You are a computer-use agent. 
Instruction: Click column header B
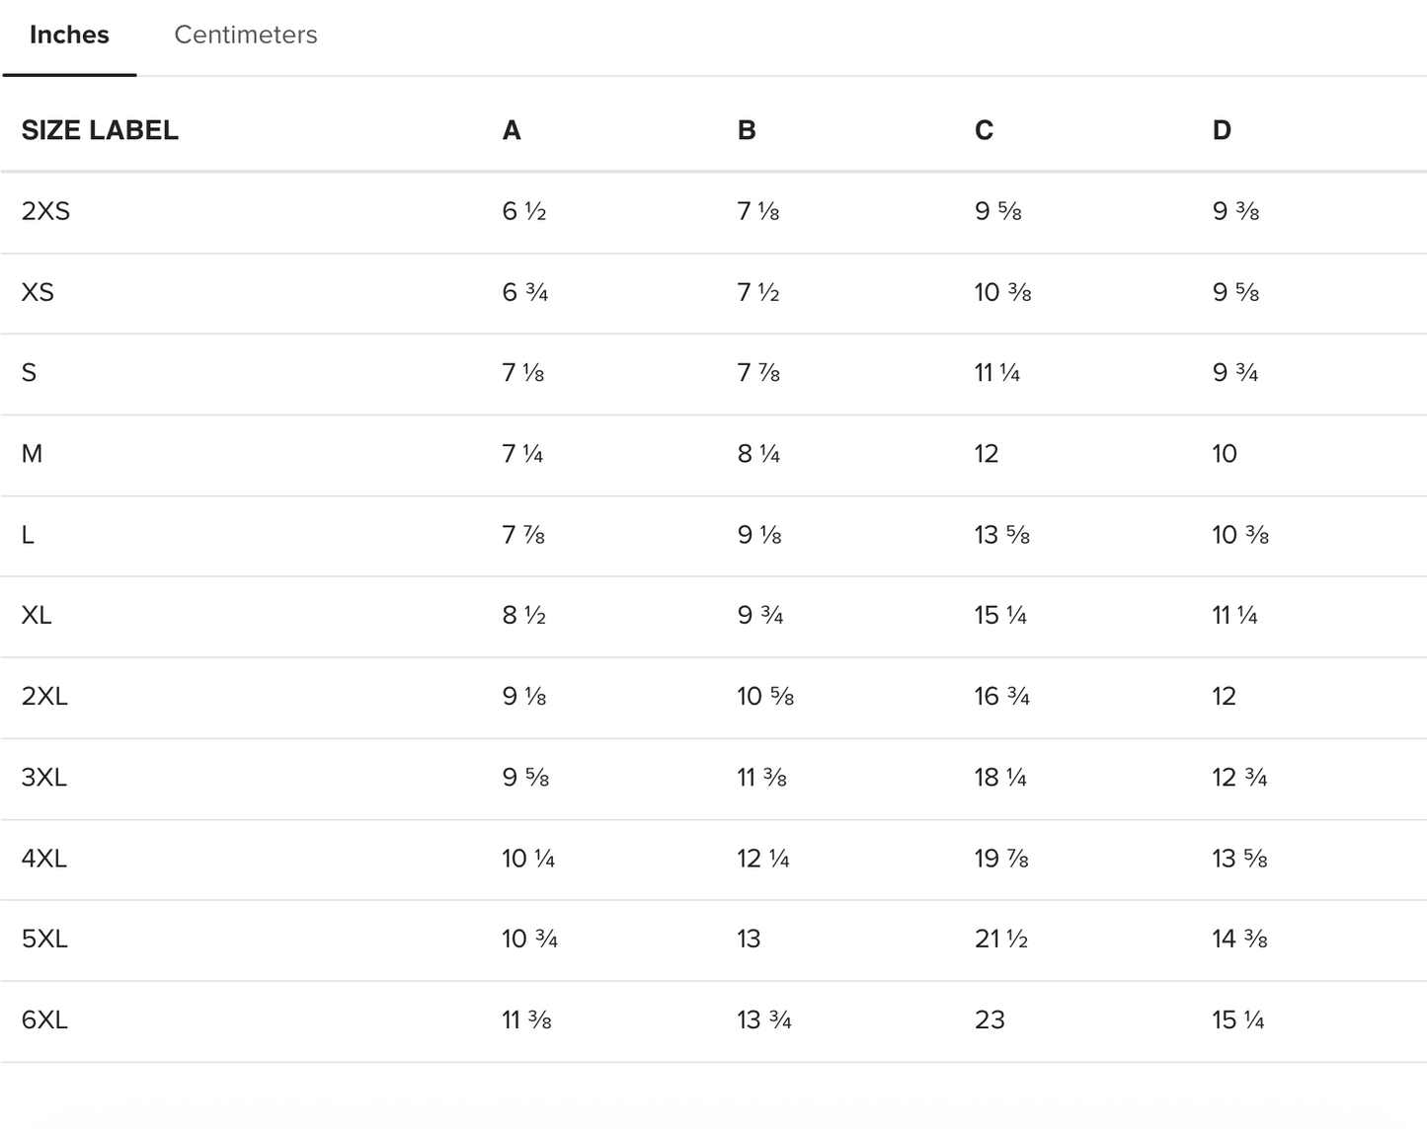click(x=747, y=130)
